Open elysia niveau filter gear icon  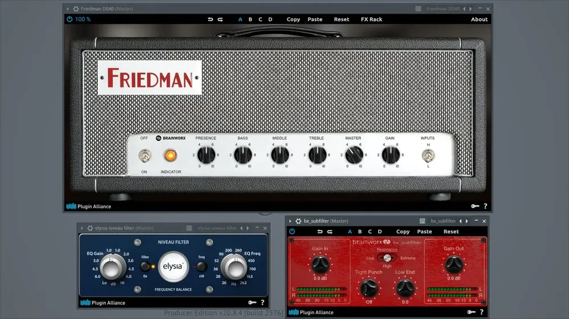[90, 228]
